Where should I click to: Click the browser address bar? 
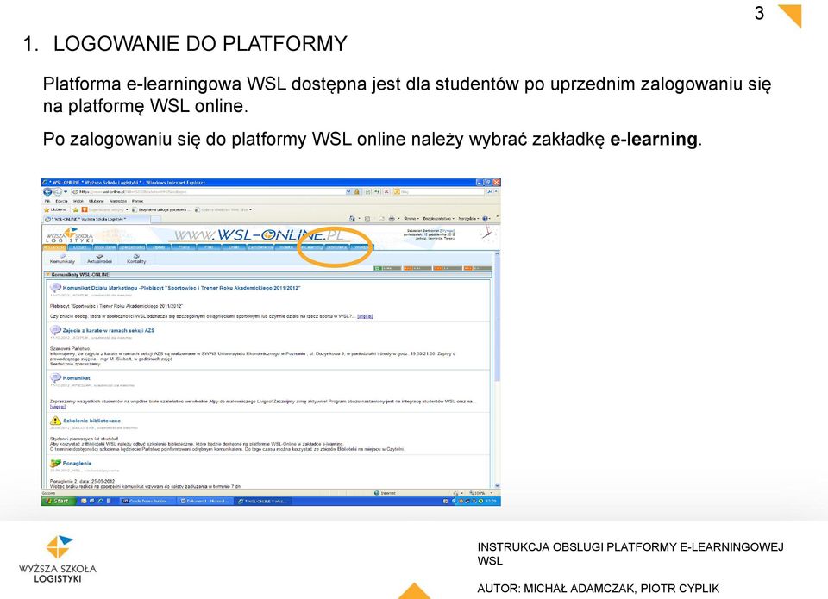(209, 191)
